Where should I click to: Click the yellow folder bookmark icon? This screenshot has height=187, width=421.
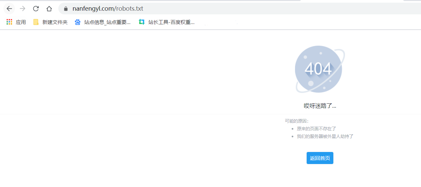tap(36, 22)
